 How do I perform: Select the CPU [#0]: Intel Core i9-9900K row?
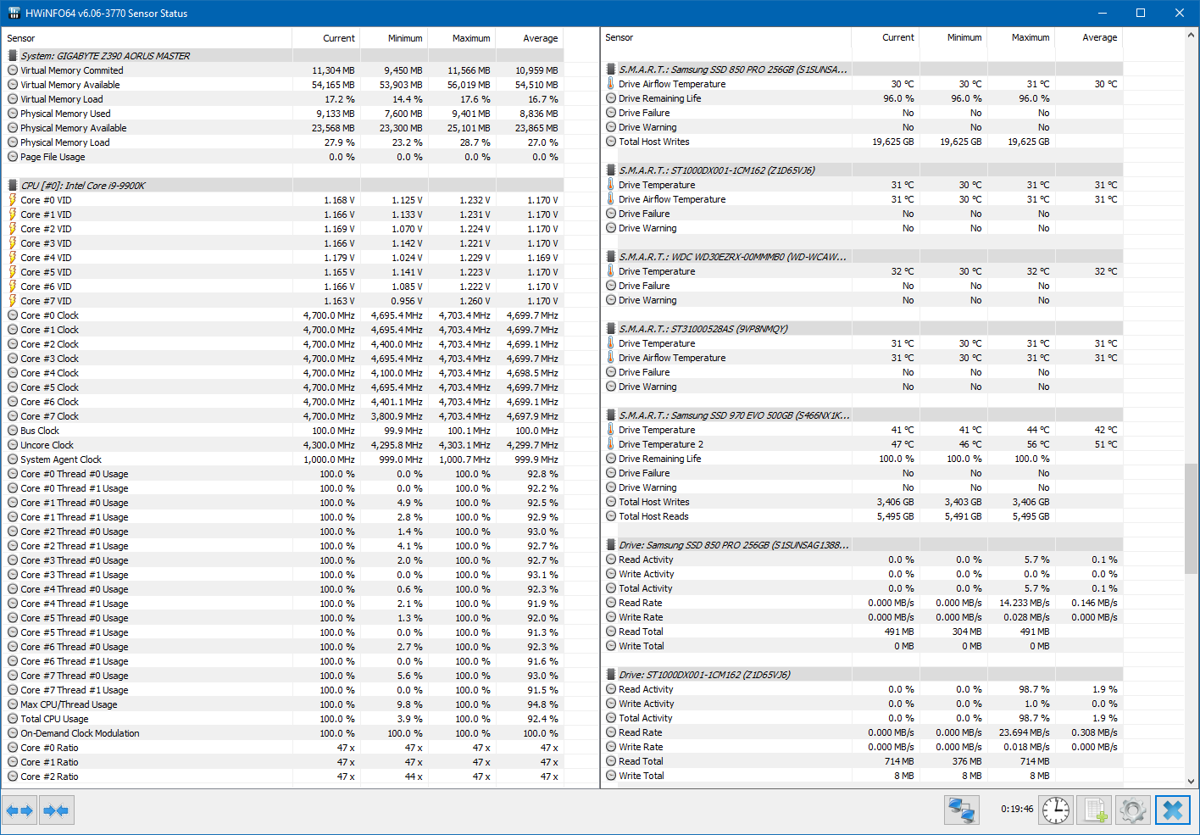click(x=283, y=186)
